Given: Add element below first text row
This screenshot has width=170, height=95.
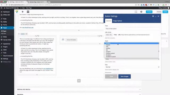Looking at the screenshot, I should (79, 30).
